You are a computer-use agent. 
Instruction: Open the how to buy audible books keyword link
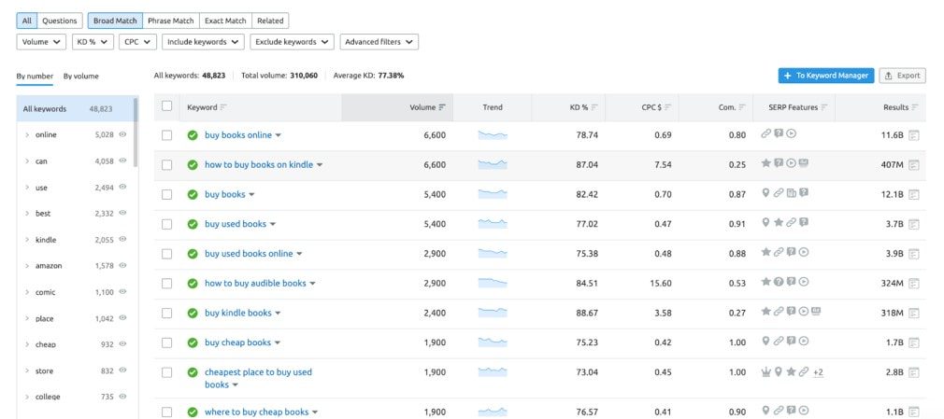pos(255,284)
